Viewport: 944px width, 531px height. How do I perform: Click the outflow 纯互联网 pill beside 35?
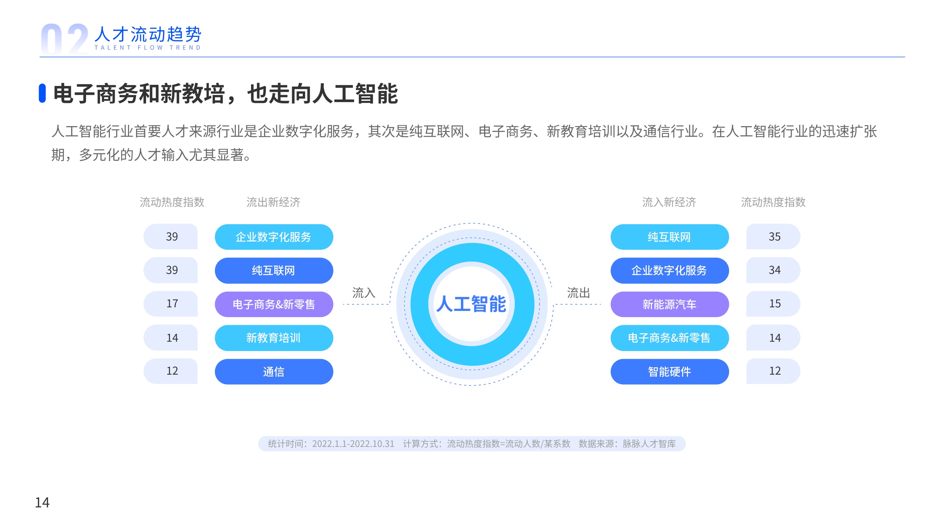click(670, 237)
